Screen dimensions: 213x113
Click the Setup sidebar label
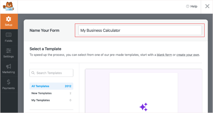pyautogui.click(x=8, y=25)
